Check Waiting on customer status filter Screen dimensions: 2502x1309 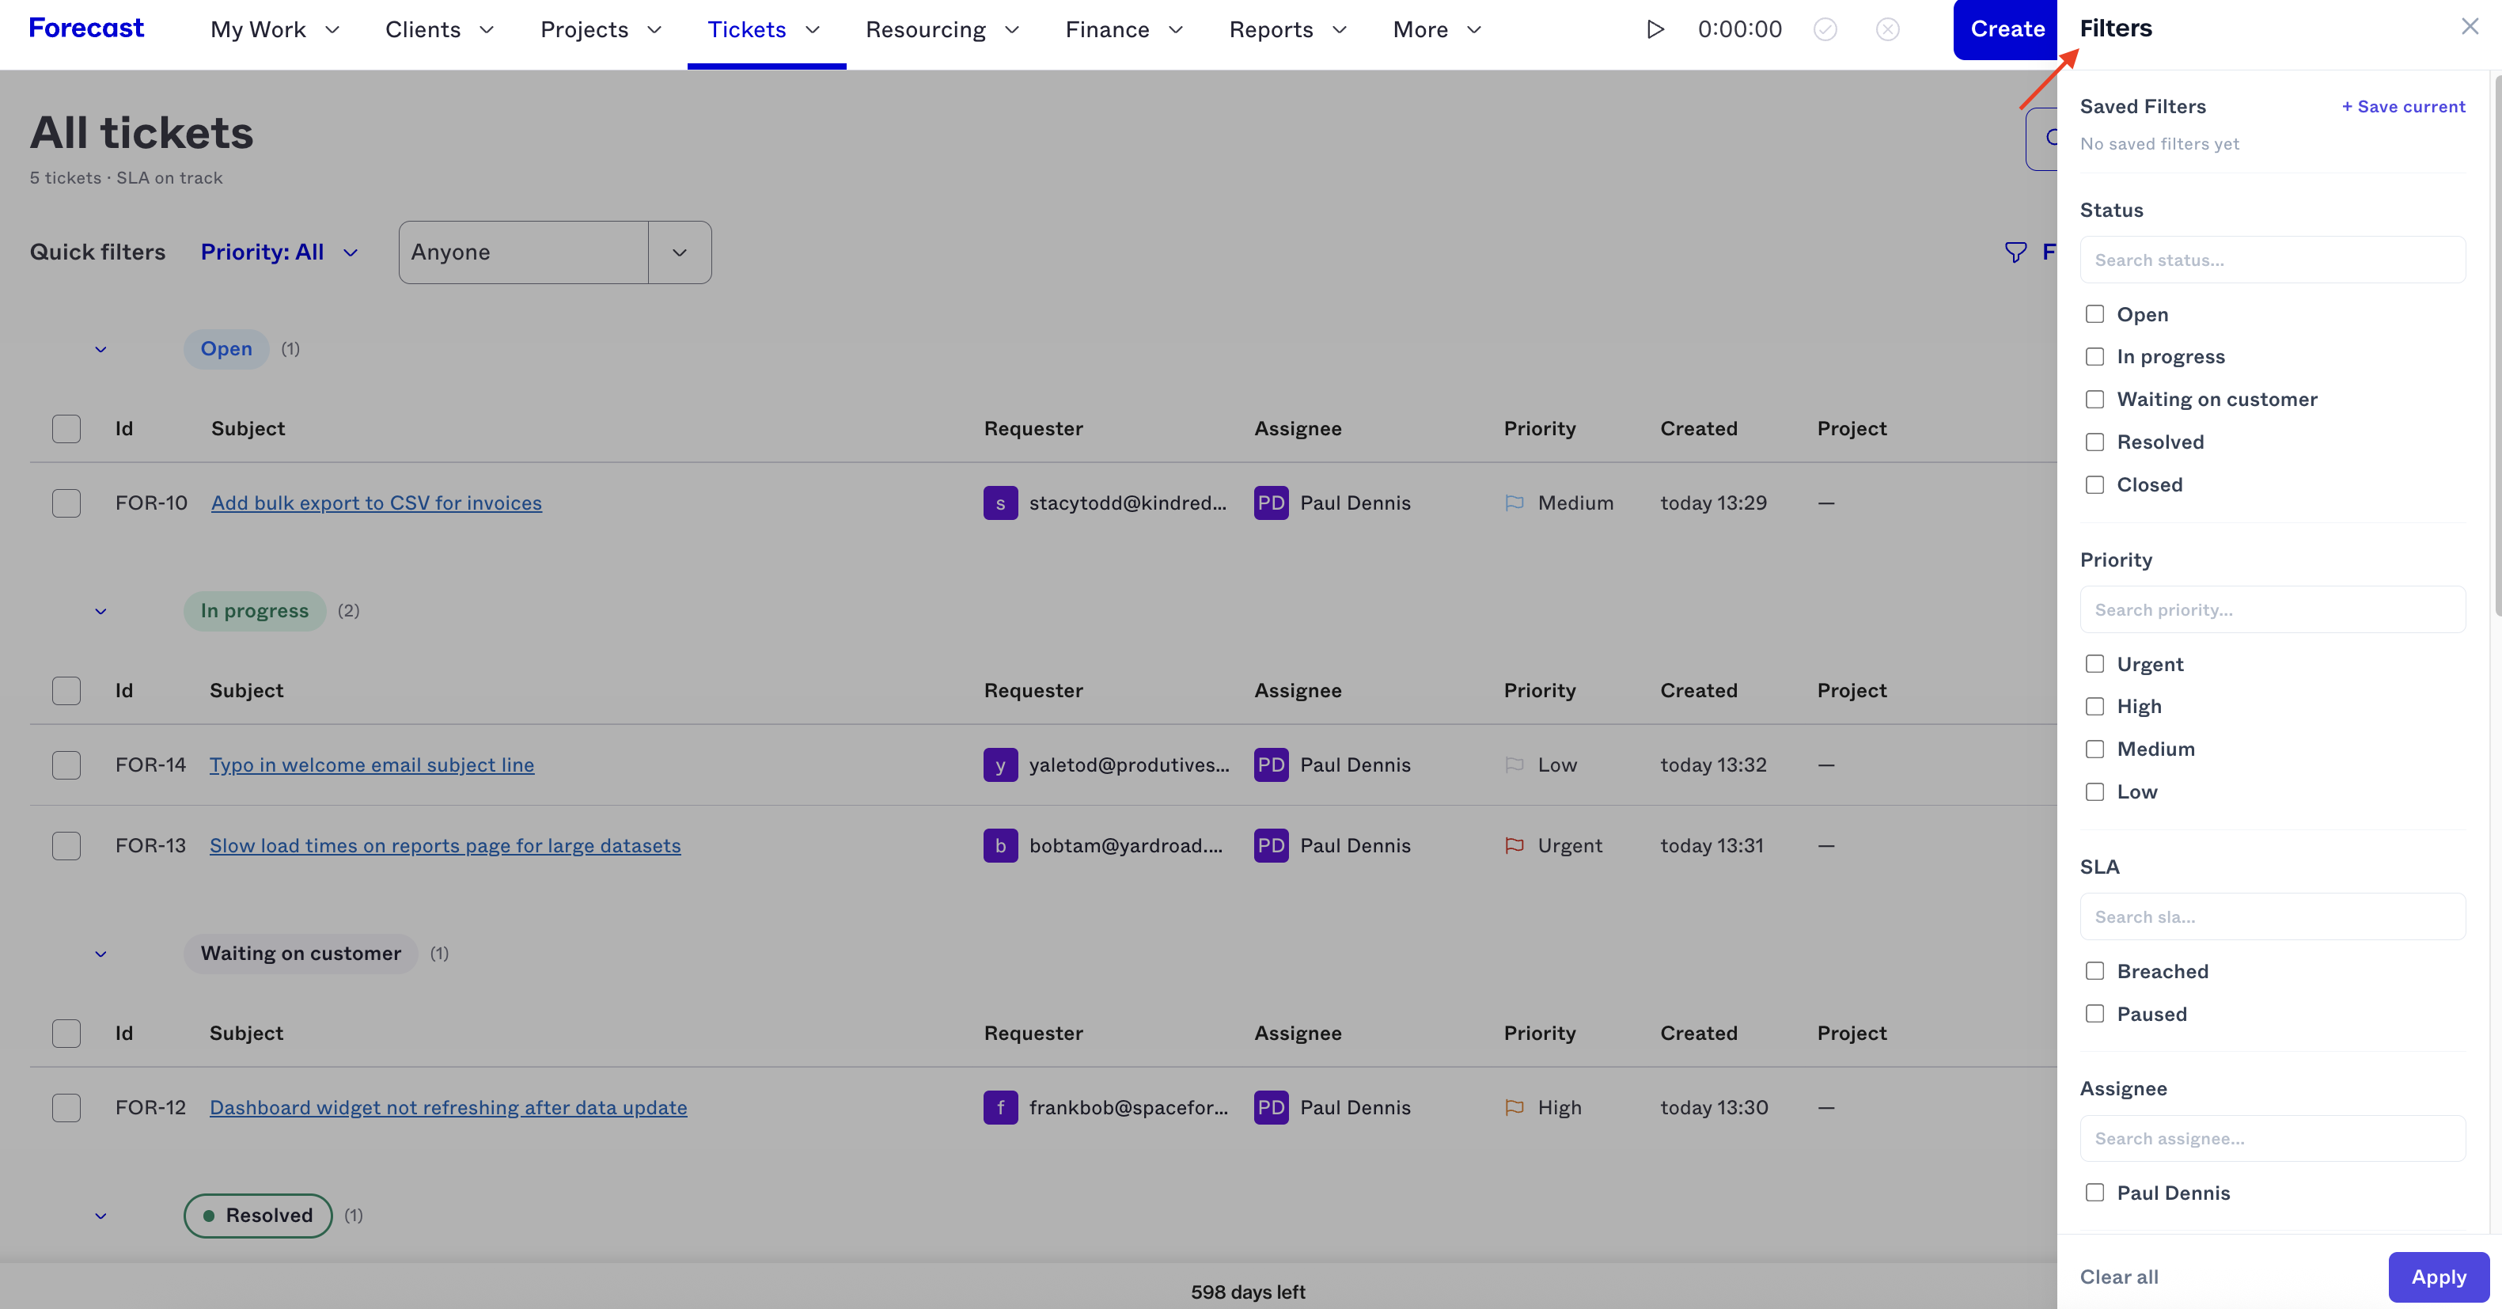pyautogui.click(x=2094, y=400)
